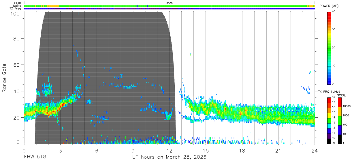Click the CPID row label
This screenshot has height=163, width=354.
17,3
